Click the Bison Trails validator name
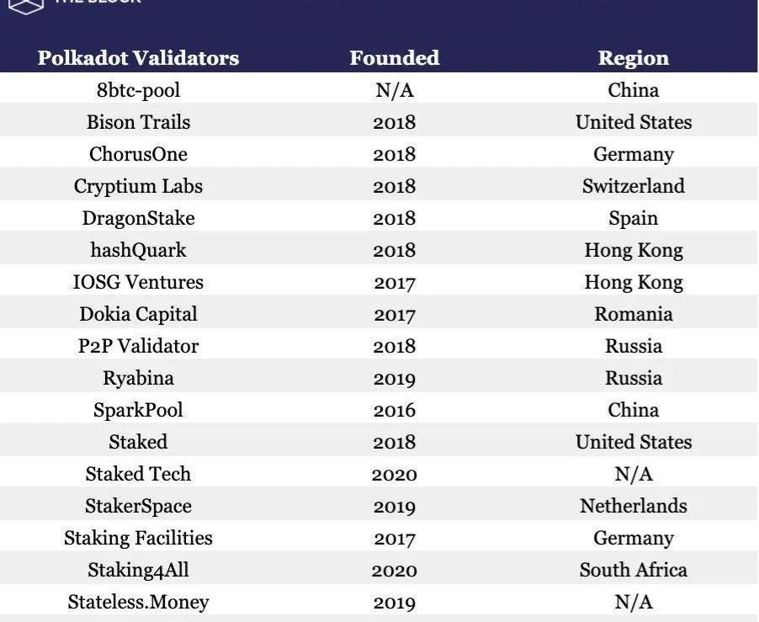This screenshot has height=622, width=759. [138, 122]
